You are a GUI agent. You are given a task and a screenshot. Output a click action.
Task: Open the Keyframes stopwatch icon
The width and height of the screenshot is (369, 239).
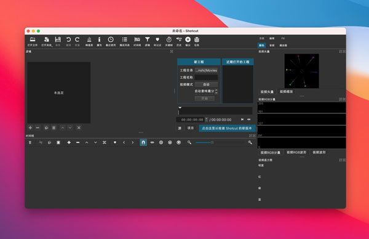[x=169, y=41]
